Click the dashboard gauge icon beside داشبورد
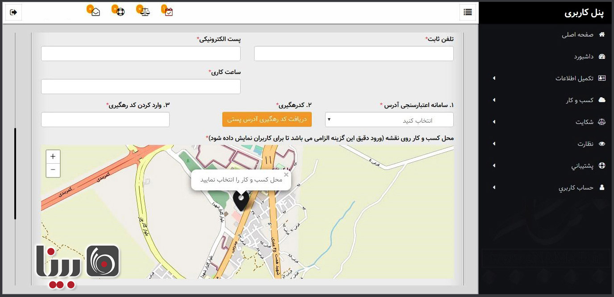The width and height of the screenshot is (614, 297). 602,56
